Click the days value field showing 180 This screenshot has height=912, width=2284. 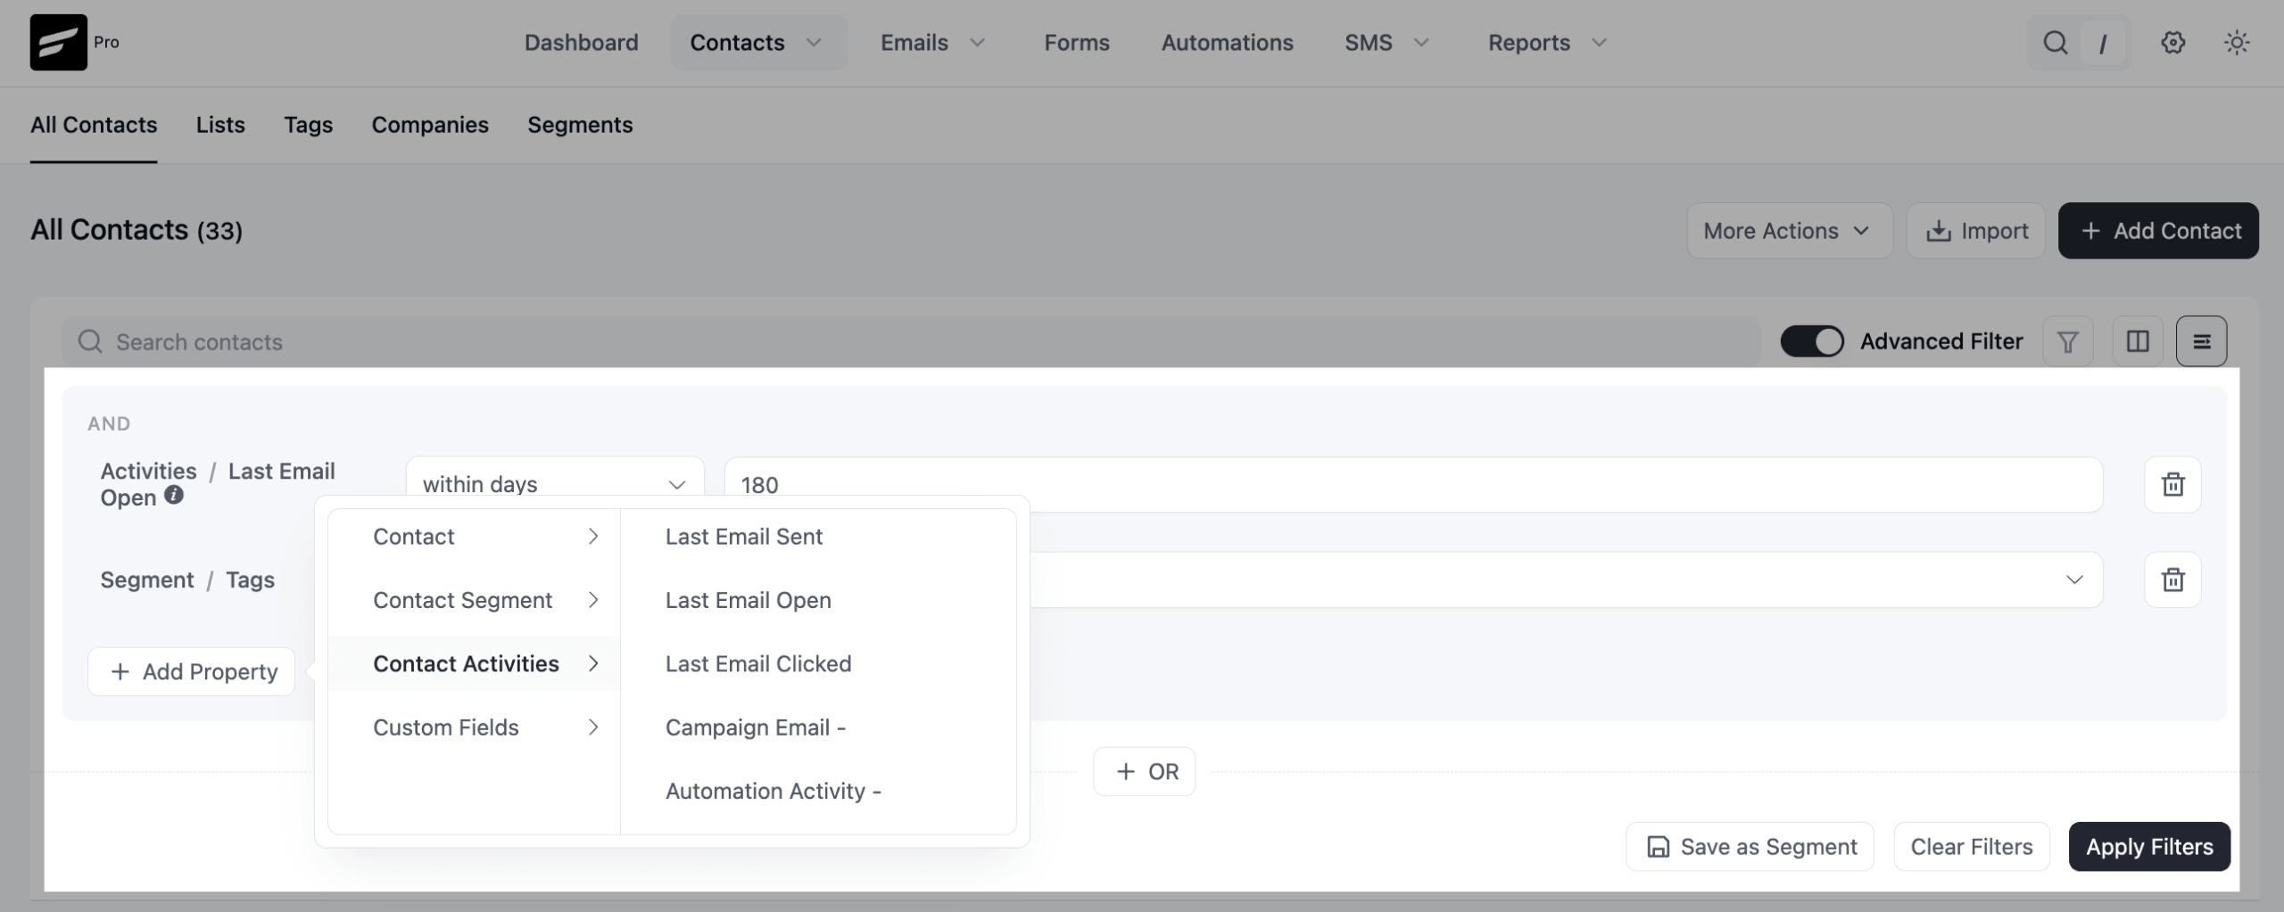click(x=1413, y=484)
